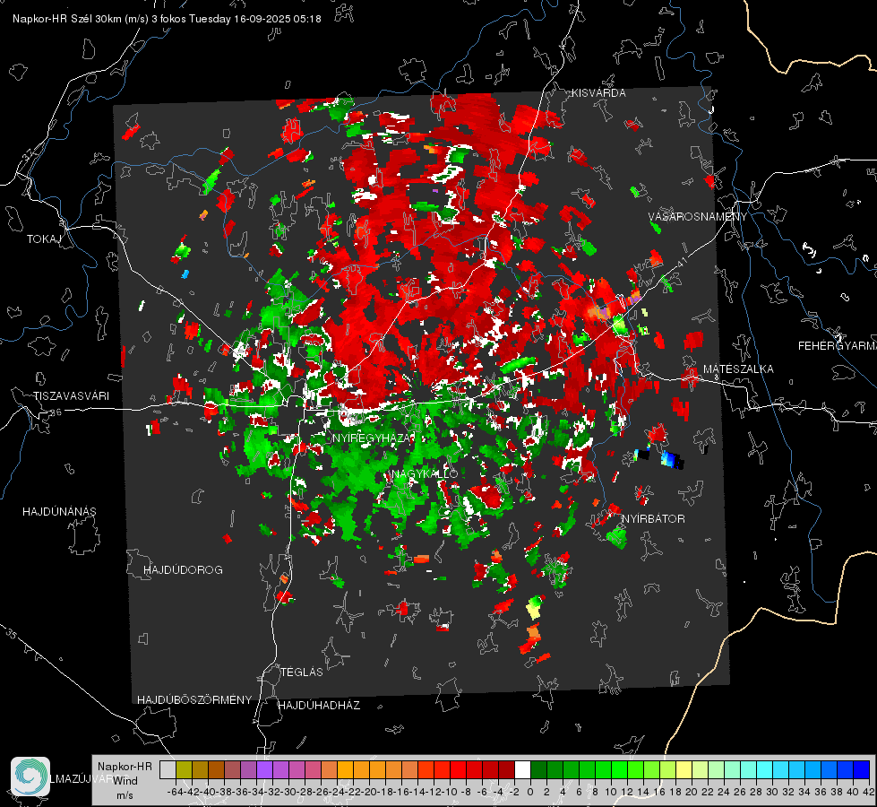Click the HAJDÚDOROG town label
Viewport: 877px width, 807px height.
pos(183,569)
